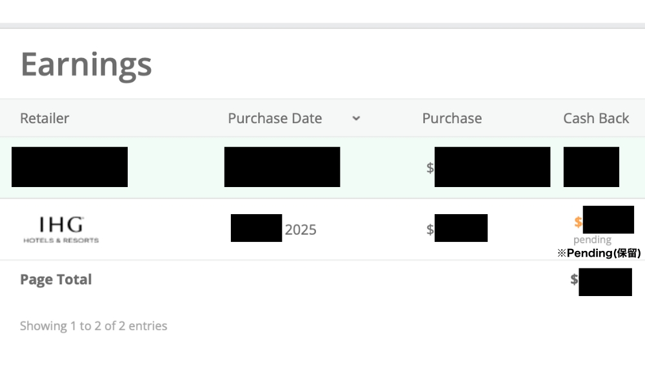Click the gray pending status label
This screenshot has width=645, height=387.
coord(592,240)
